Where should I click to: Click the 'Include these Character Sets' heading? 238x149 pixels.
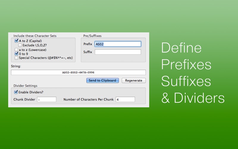(35, 36)
